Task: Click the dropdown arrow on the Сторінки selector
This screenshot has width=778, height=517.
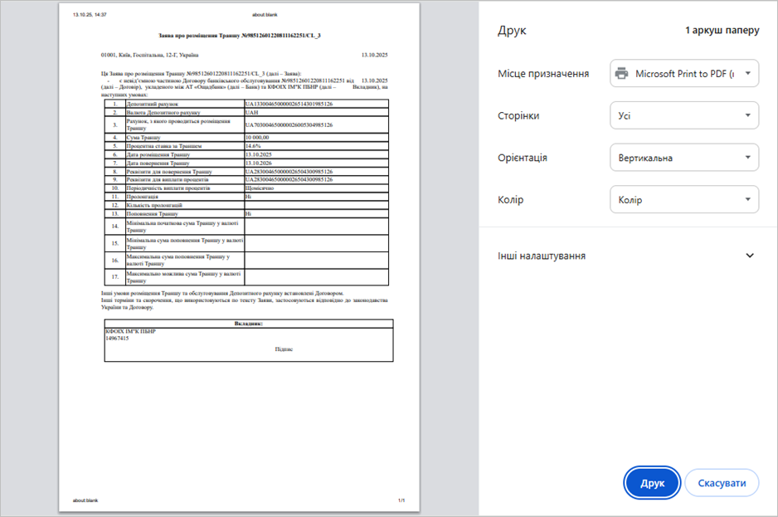Action: pos(747,115)
